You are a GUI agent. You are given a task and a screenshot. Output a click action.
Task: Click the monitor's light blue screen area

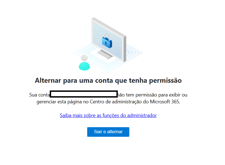pyautogui.click(x=107, y=41)
